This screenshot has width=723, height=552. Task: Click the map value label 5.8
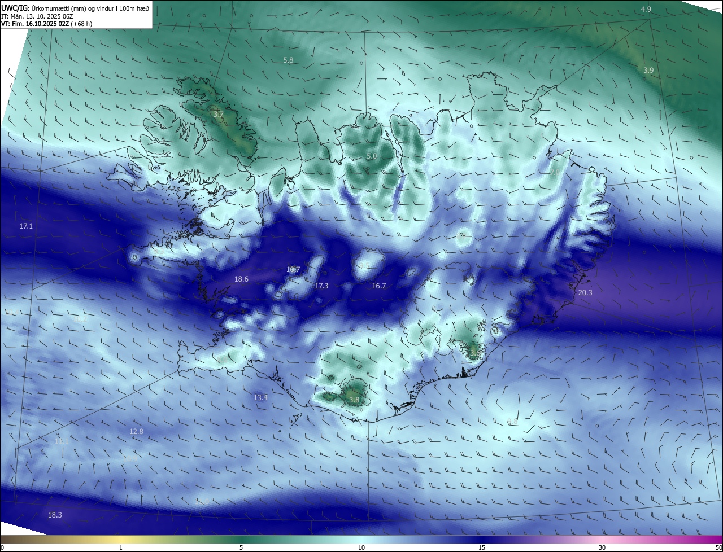288,60
